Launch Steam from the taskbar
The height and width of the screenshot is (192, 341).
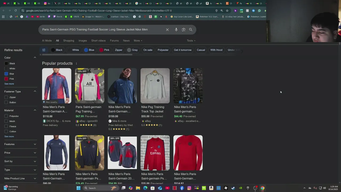point(233,188)
